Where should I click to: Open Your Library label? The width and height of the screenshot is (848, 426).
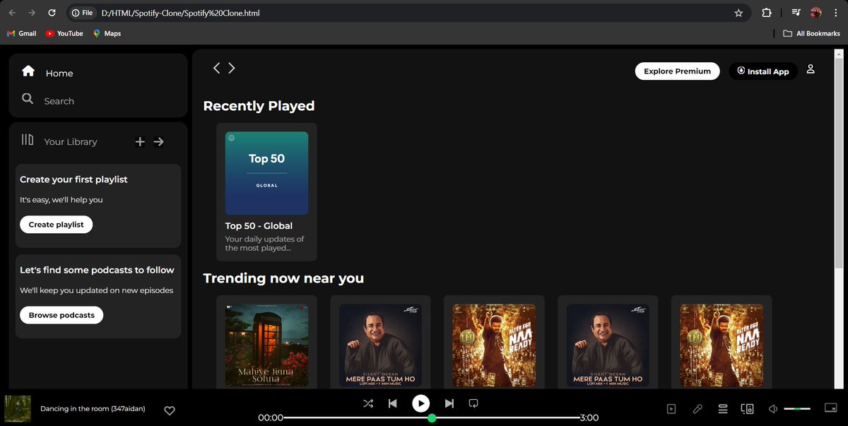pos(71,142)
